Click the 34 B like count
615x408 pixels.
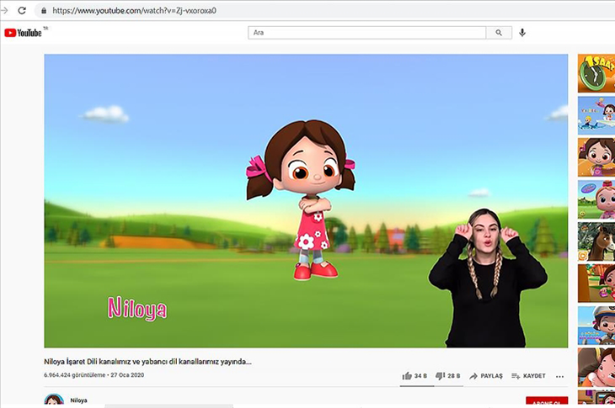click(x=420, y=376)
